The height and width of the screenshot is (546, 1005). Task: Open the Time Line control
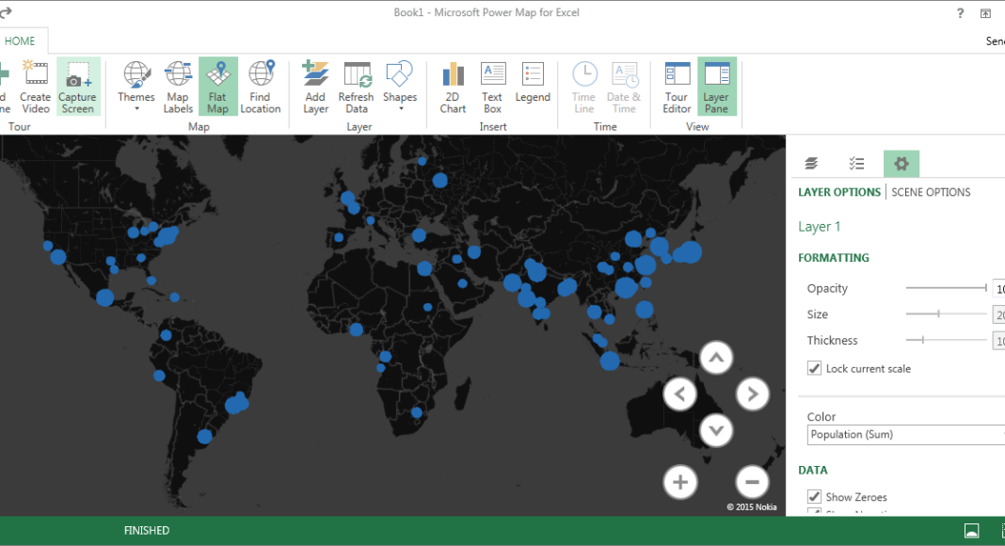tap(584, 88)
